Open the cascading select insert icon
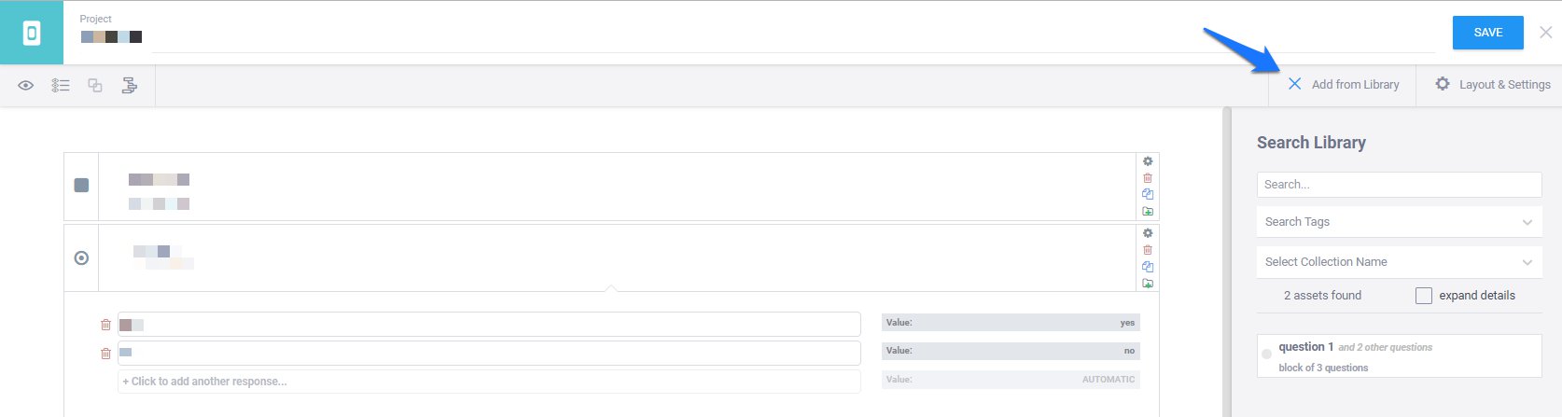Viewport: 1562px width, 417px height. [130, 86]
